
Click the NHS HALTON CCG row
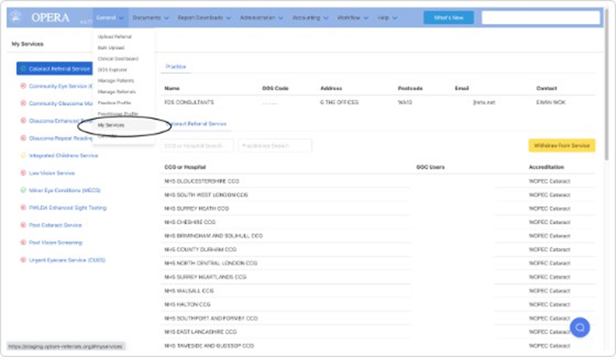[x=378, y=304]
